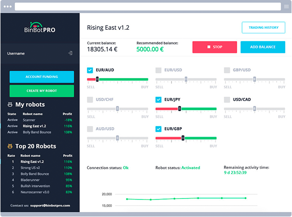Click the USD/CAD slider handle
Viewport: 292px width, 217px height.
coord(254,109)
